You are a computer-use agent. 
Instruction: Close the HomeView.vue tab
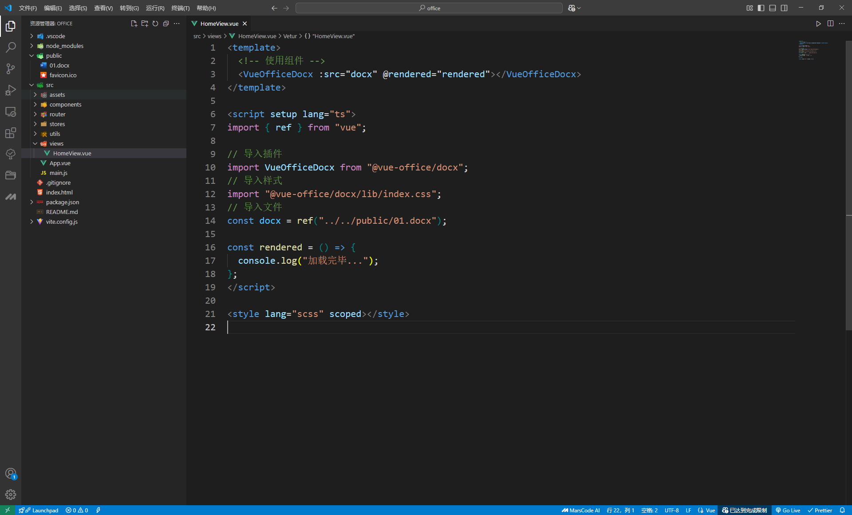coord(245,24)
